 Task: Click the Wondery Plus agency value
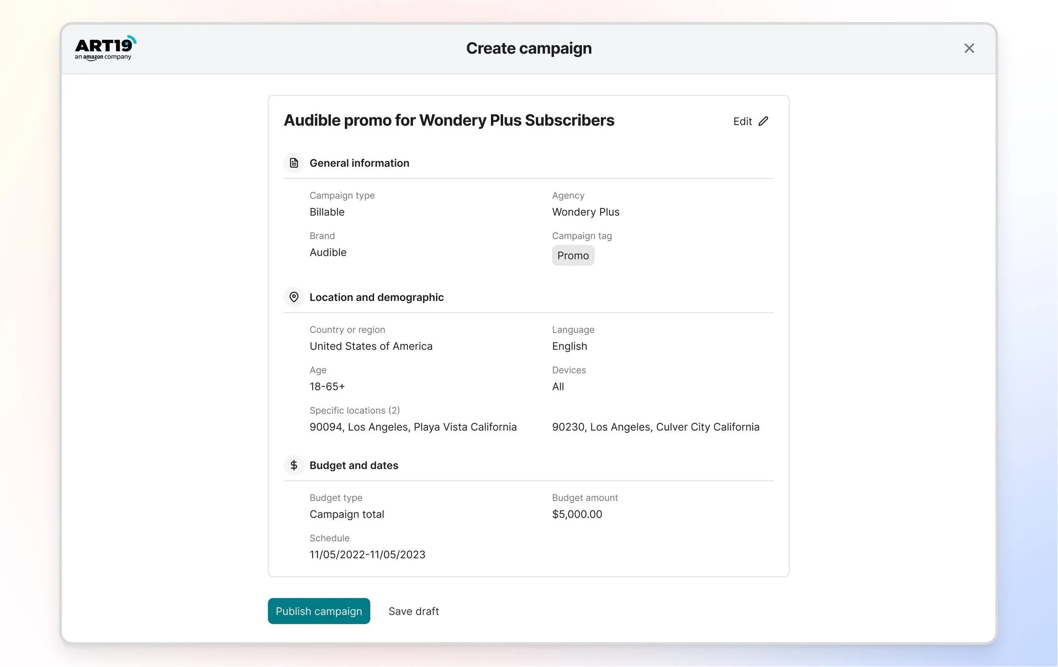[x=586, y=212]
